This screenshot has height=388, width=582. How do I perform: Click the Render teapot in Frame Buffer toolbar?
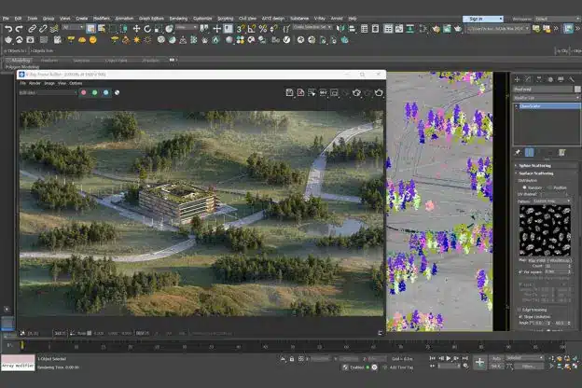(379, 92)
